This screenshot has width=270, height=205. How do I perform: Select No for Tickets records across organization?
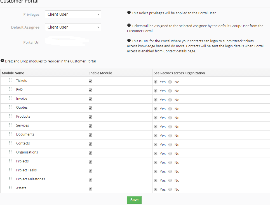click(170, 82)
